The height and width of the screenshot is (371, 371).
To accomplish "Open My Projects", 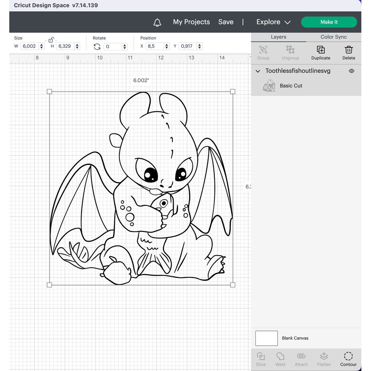I will [x=191, y=22].
